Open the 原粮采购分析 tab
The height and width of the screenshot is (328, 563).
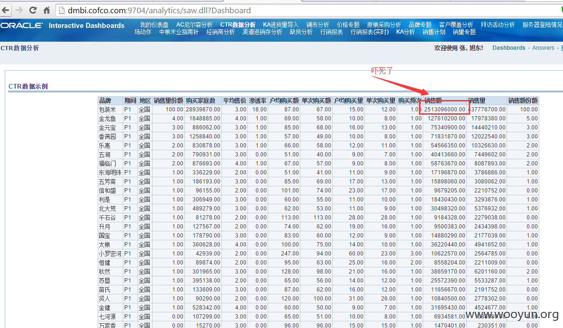pos(384,25)
